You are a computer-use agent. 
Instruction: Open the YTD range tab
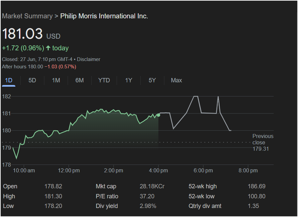[104, 80]
